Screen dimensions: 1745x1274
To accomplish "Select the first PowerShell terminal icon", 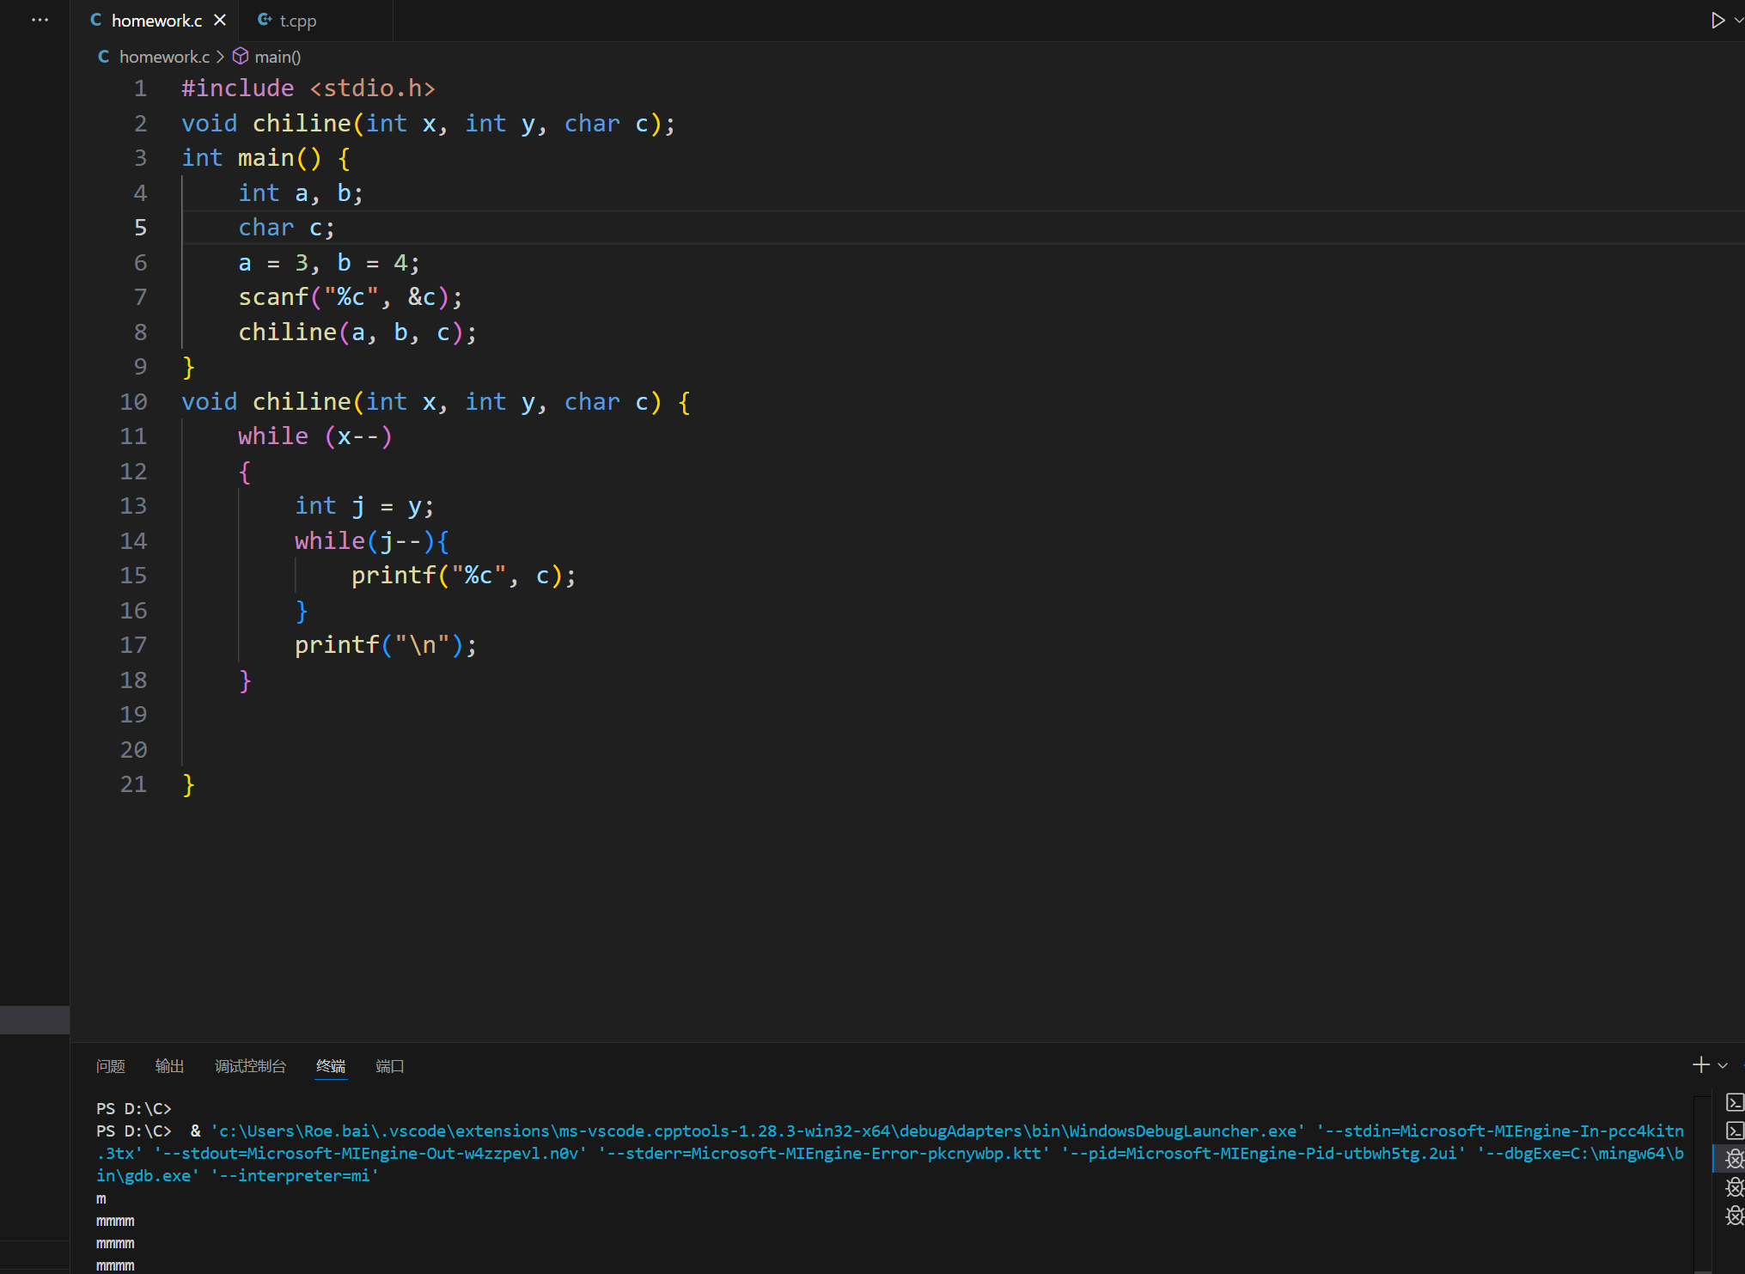I will tap(1734, 1102).
